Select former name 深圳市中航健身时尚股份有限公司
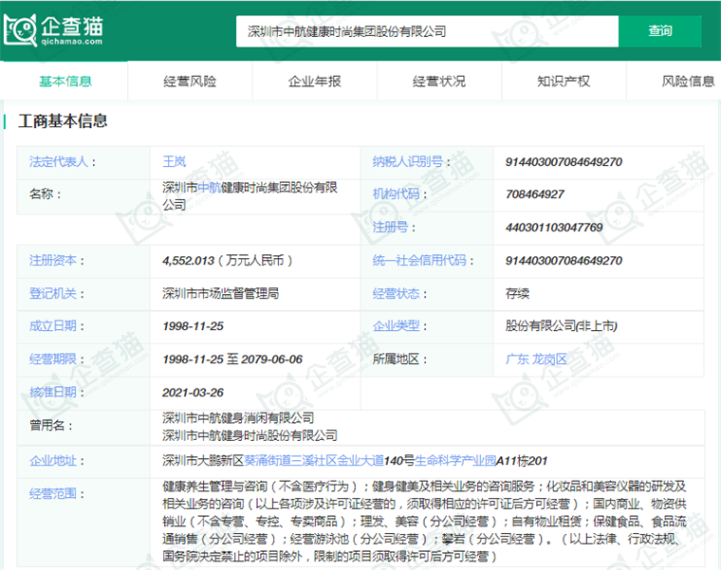The image size is (721, 570). coord(250,435)
